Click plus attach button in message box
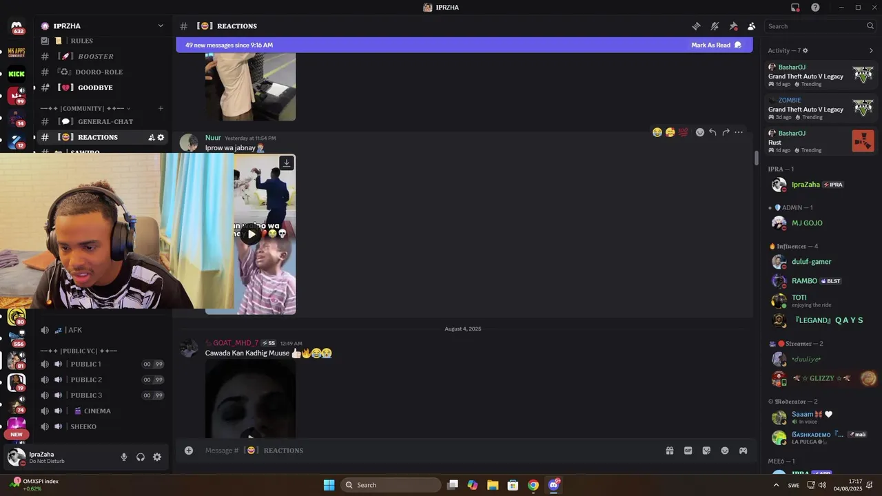 coord(189,451)
